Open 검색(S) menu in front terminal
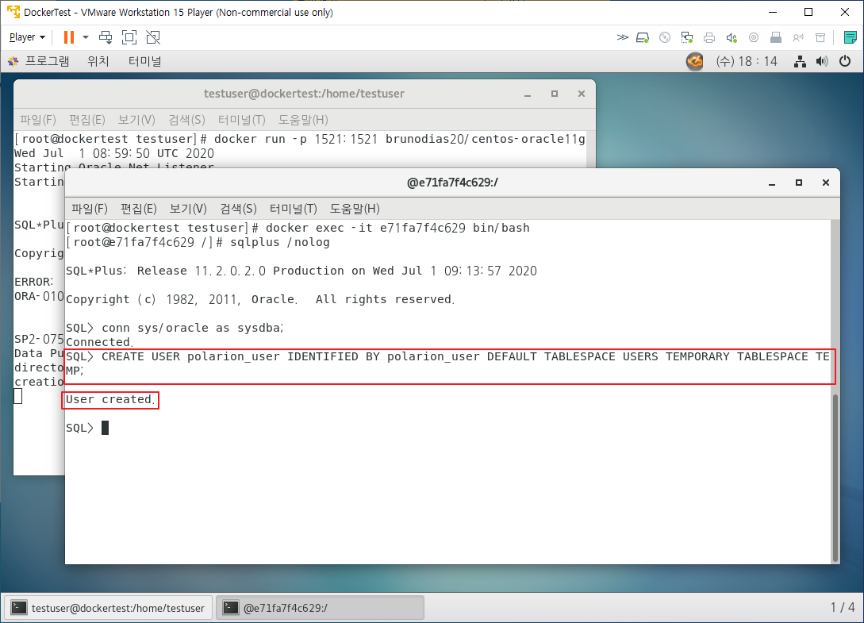 click(238, 209)
